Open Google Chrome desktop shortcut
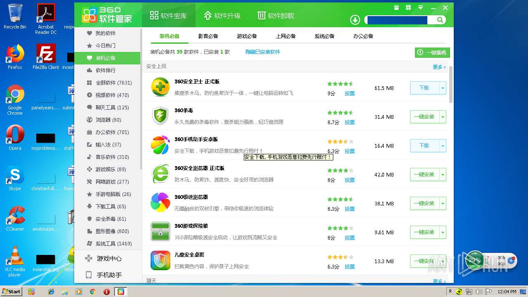 [x=15, y=100]
